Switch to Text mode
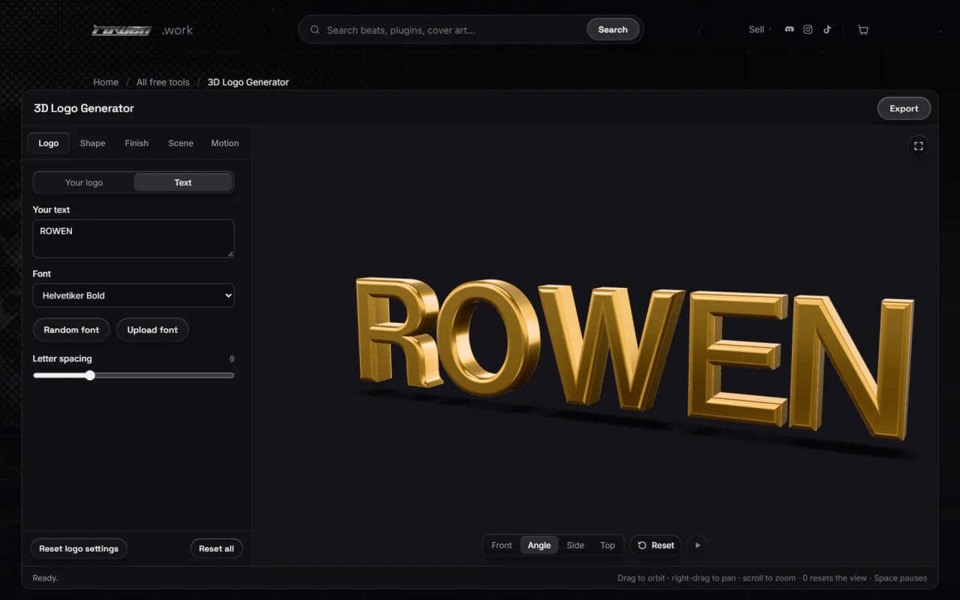Screen dimensions: 960x600 click(x=183, y=182)
